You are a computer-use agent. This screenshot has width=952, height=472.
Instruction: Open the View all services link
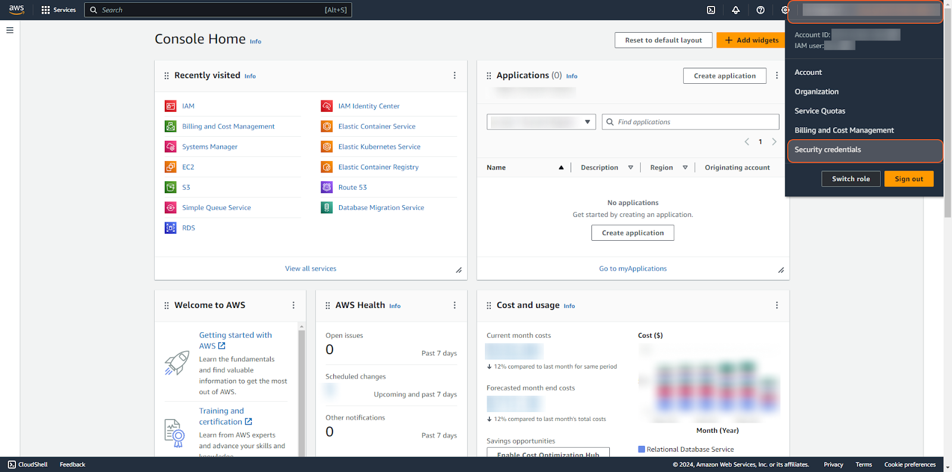(311, 269)
